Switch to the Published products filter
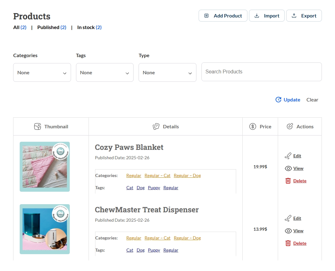335x271 pixels. tap(52, 27)
